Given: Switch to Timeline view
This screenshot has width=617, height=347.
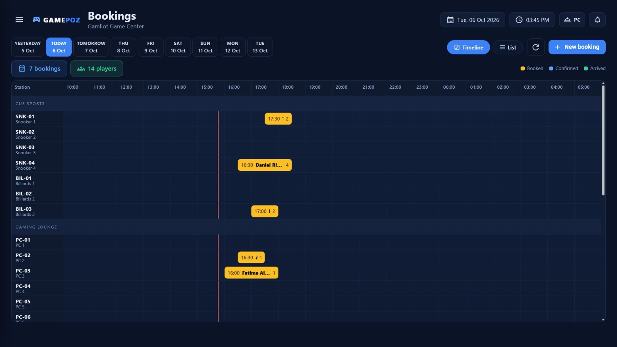Looking at the screenshot, I should tap(469, 47).
